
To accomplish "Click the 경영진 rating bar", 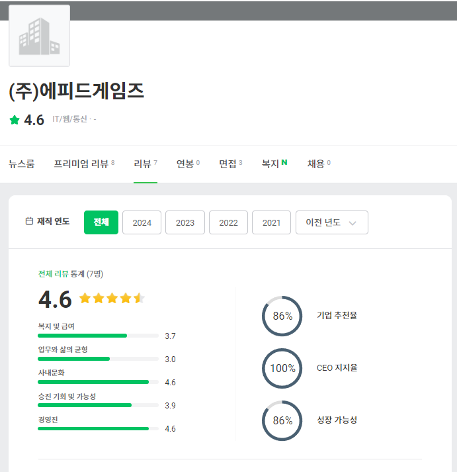I will click(x=98, y=428).
